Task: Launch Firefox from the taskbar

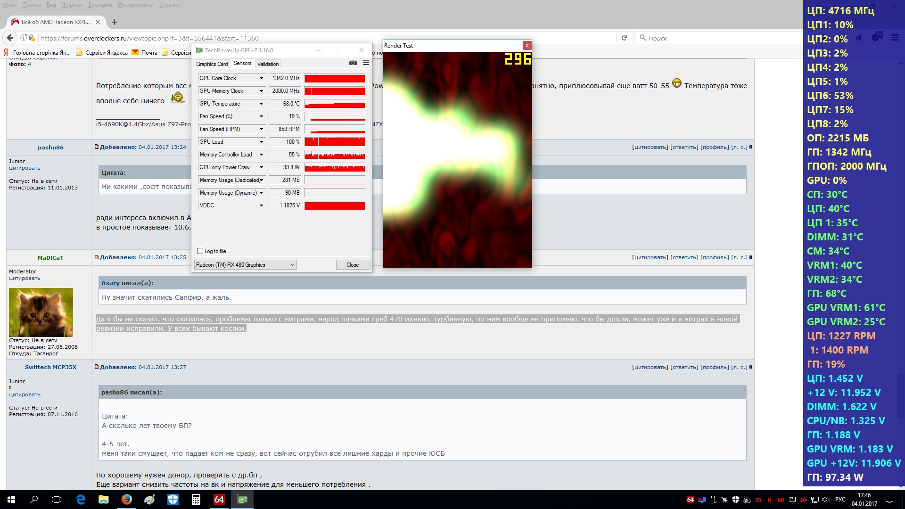Action: click(x=126, y=500)
